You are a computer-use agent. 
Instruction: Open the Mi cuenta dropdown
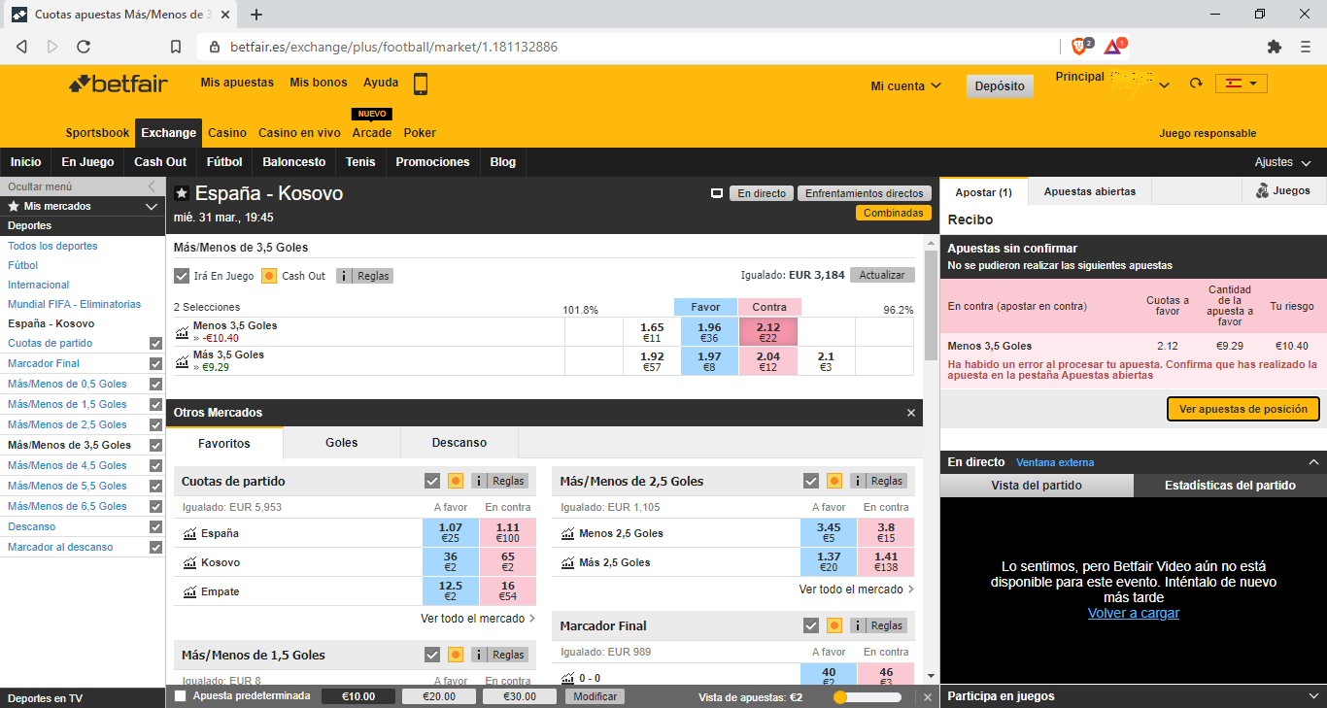(x=905, y=85)
